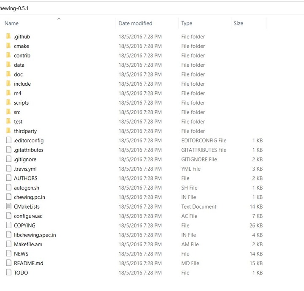Click the data folder icon
This screenshot has height=291, width=304.
[x=8, y=65]
